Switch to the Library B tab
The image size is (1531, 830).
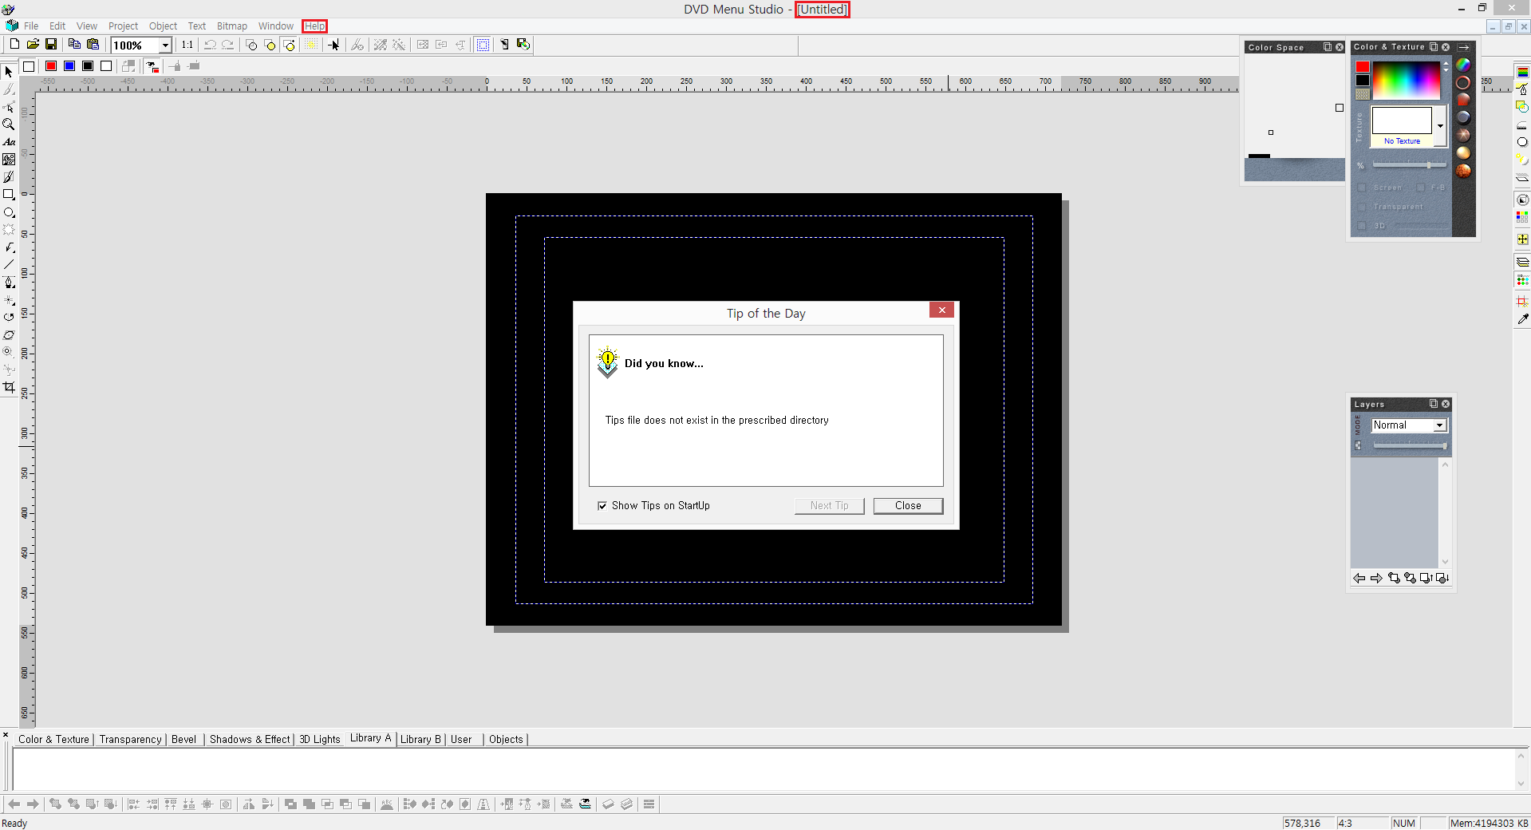tap(420, 740)
